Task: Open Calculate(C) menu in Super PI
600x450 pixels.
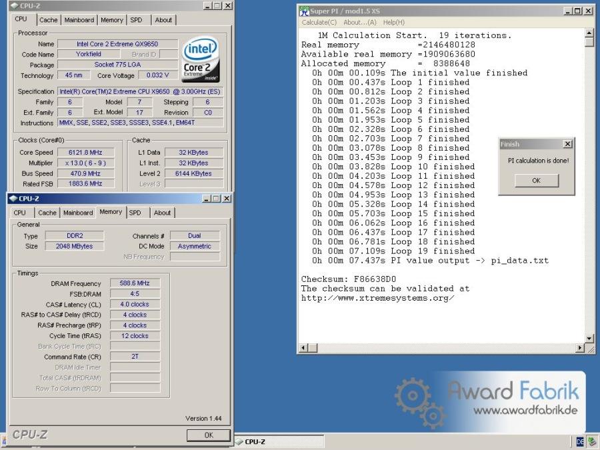Action: pyautogui.click(x=319, y=23)
